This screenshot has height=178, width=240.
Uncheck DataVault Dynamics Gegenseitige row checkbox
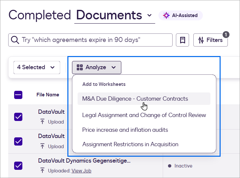coord(18,166)
